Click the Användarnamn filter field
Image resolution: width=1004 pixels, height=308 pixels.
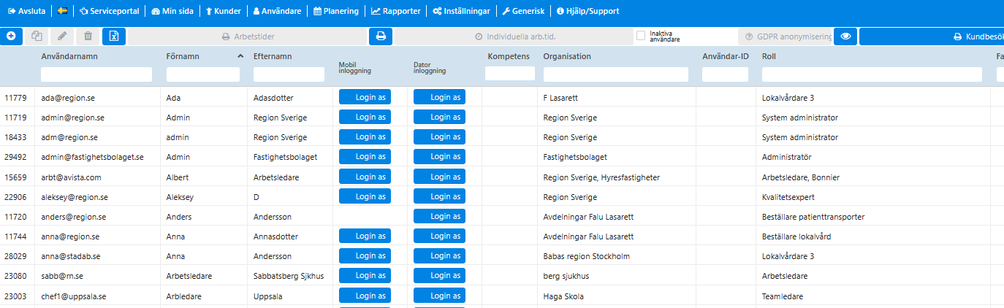pos(96,74)
